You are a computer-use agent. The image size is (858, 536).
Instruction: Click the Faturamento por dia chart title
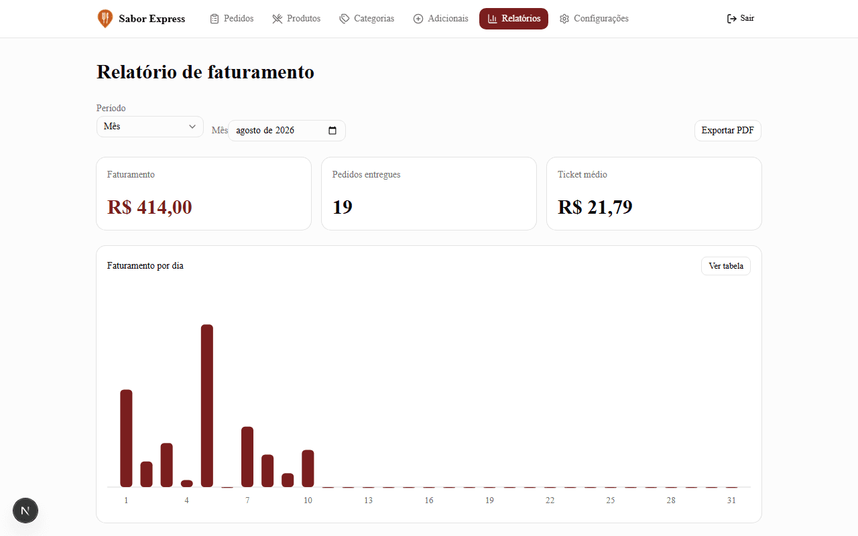145,266
